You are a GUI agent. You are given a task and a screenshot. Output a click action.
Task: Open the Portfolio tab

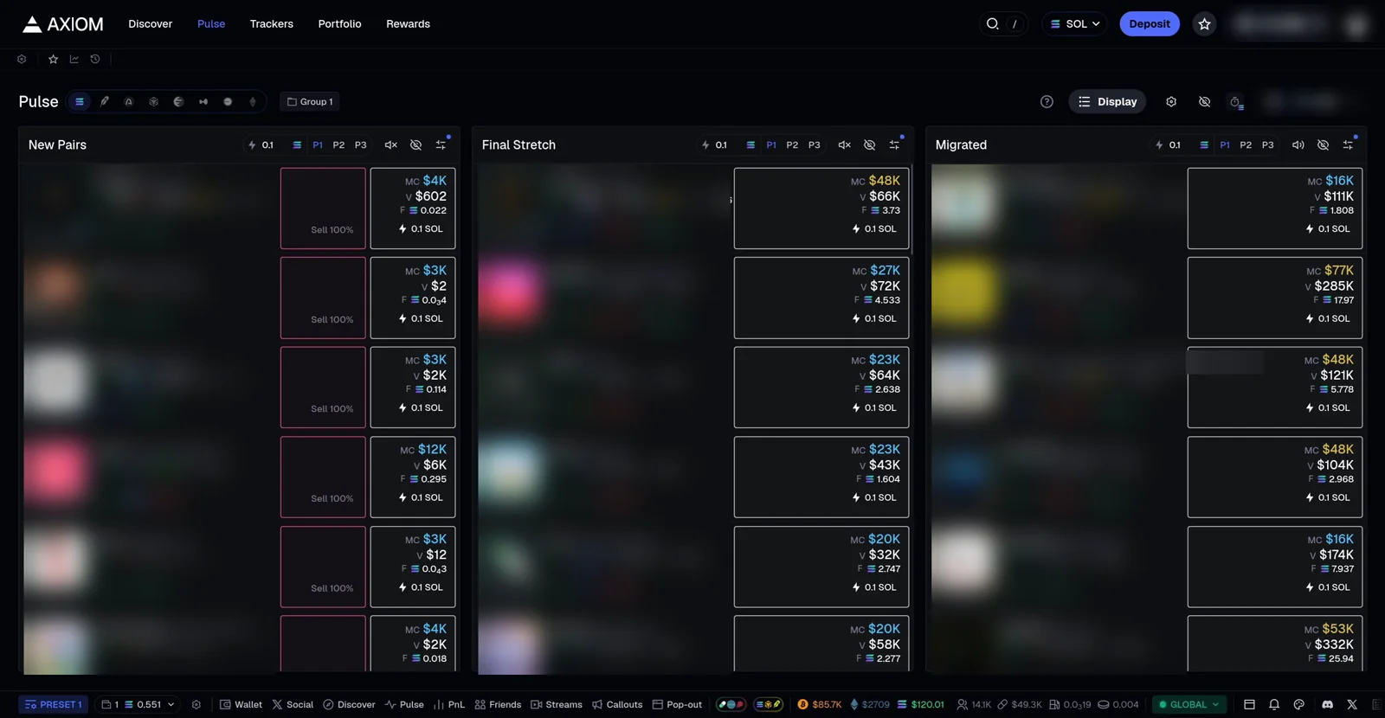(x=339, y=24)
